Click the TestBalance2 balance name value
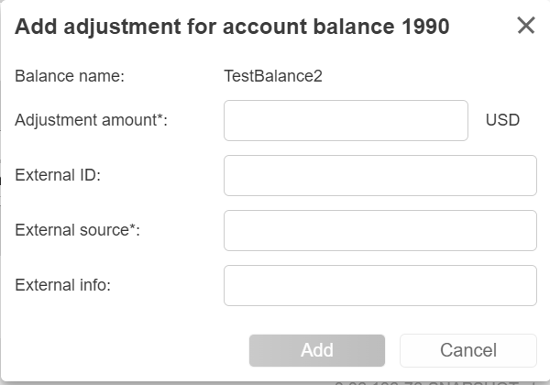Screen dimensions: 550x385 coord(272,76)
